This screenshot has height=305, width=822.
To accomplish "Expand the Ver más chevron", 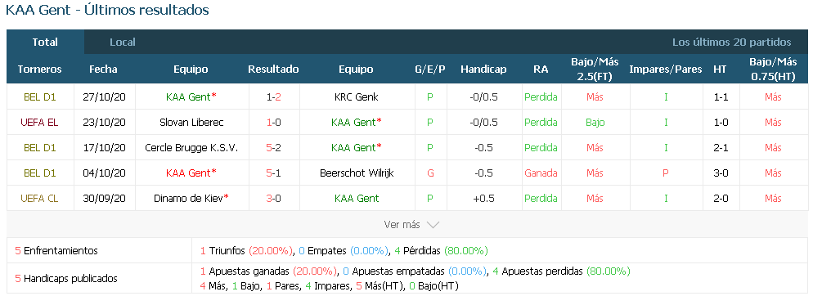I will pyautogui.click(x=411, y=225).
